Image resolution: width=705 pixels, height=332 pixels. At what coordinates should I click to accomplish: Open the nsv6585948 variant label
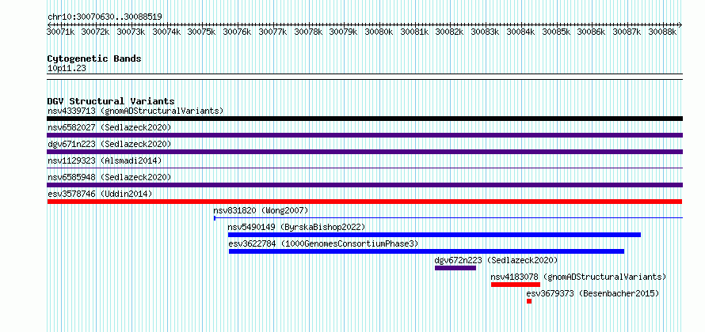109,177
